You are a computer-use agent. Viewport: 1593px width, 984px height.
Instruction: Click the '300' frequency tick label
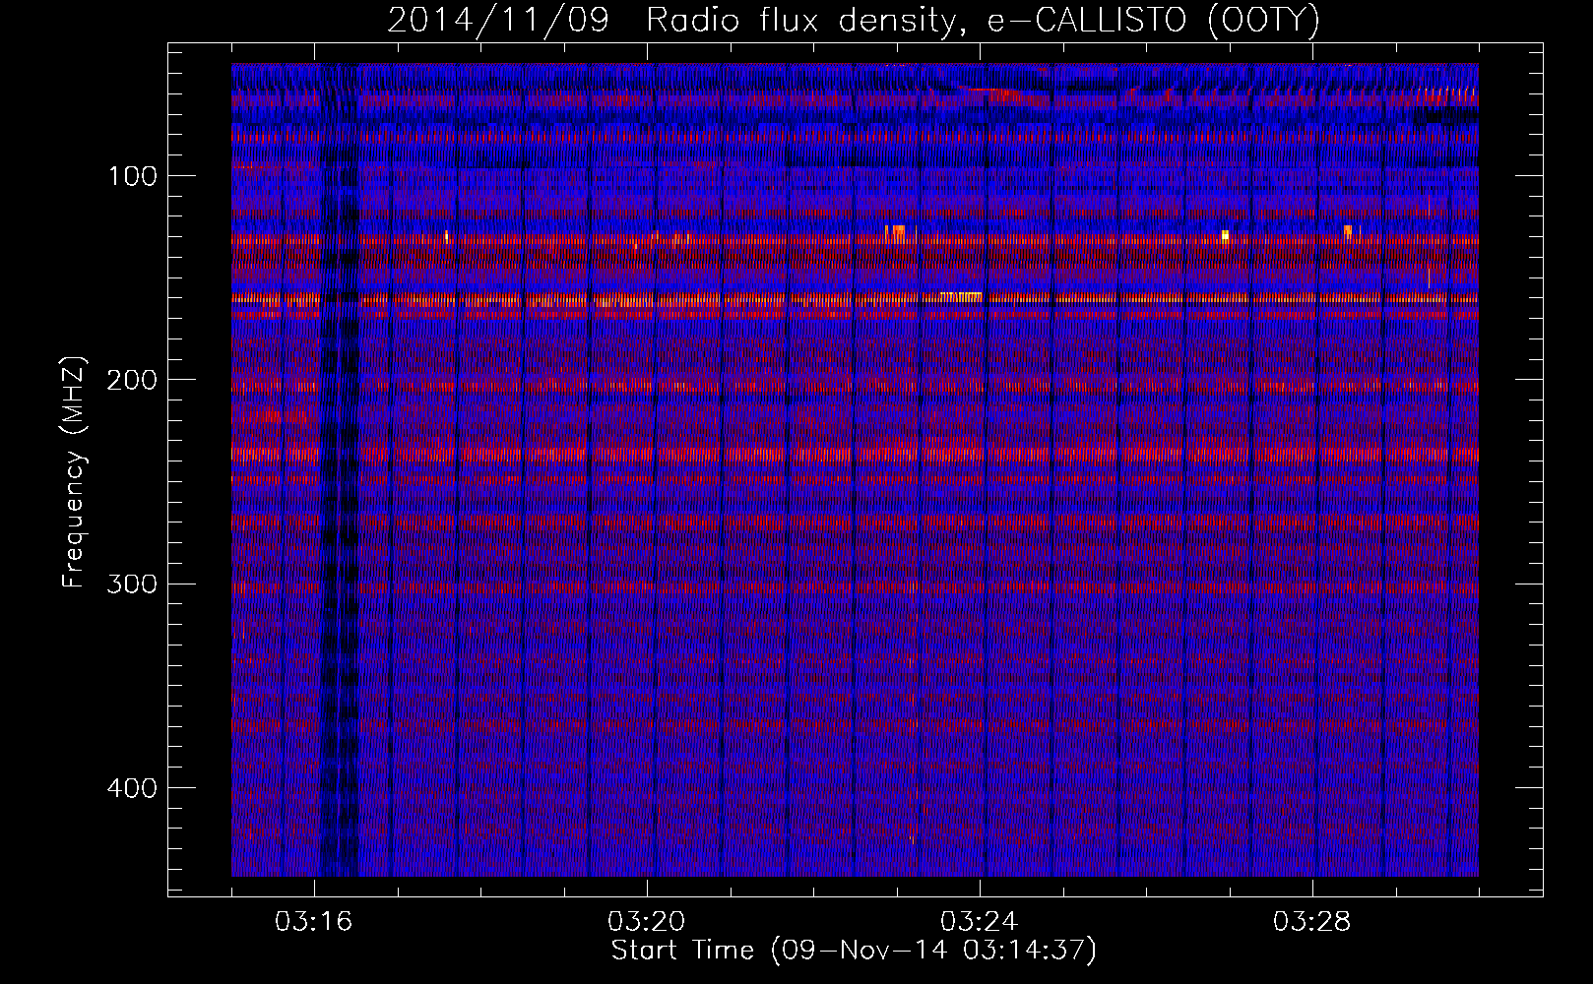[x=132, y=584]
